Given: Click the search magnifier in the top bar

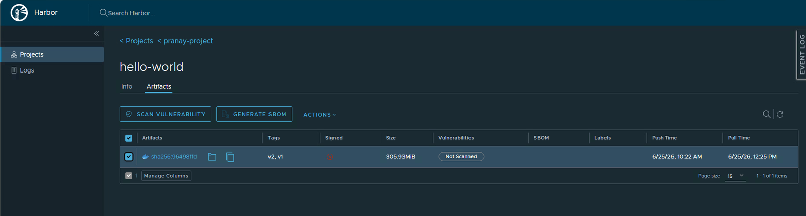Looking at the screenshot, I should click(103, 13).
